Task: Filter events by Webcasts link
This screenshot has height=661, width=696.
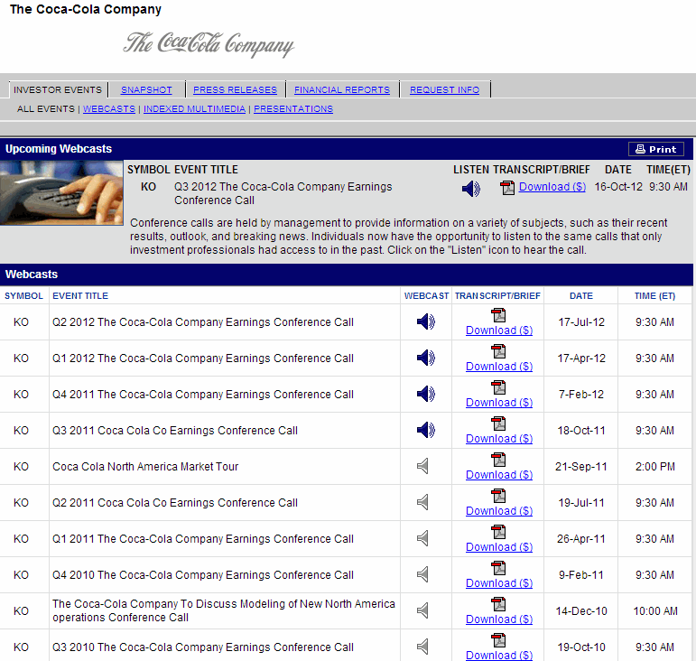Action: [x=109, y=109]
